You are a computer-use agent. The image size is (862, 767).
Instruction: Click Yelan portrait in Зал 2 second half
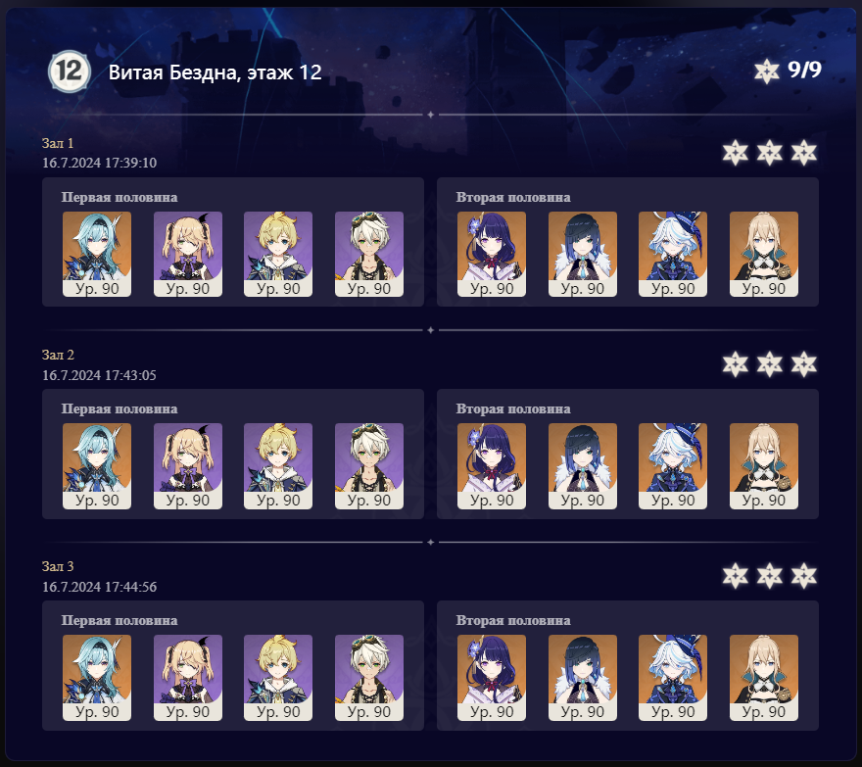click(x=583, y=465)
